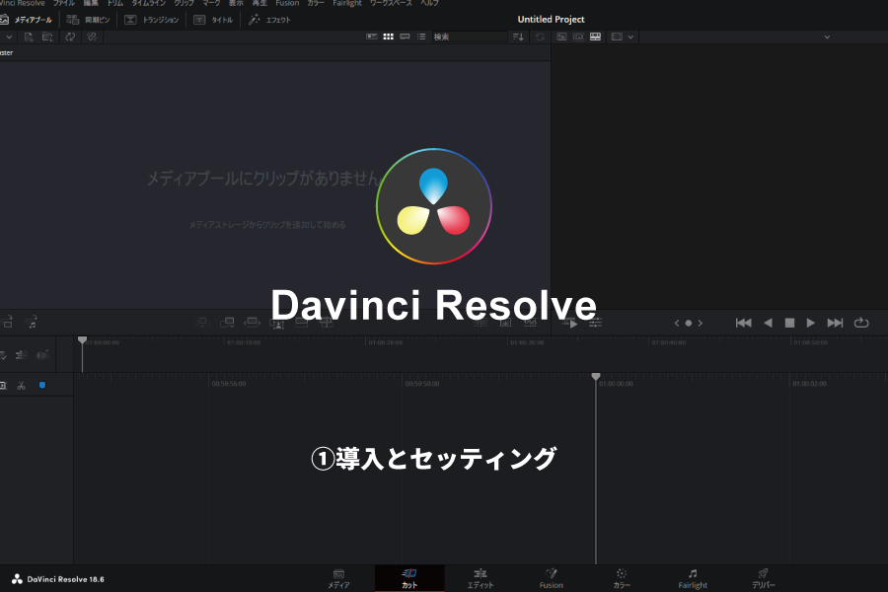Click the import media file icon
Viewport: 888px width, 592px height.
(29, 37)
